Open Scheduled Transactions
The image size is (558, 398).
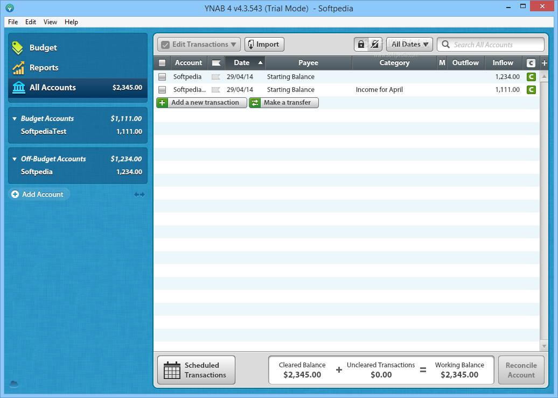(x=196, y=370)
